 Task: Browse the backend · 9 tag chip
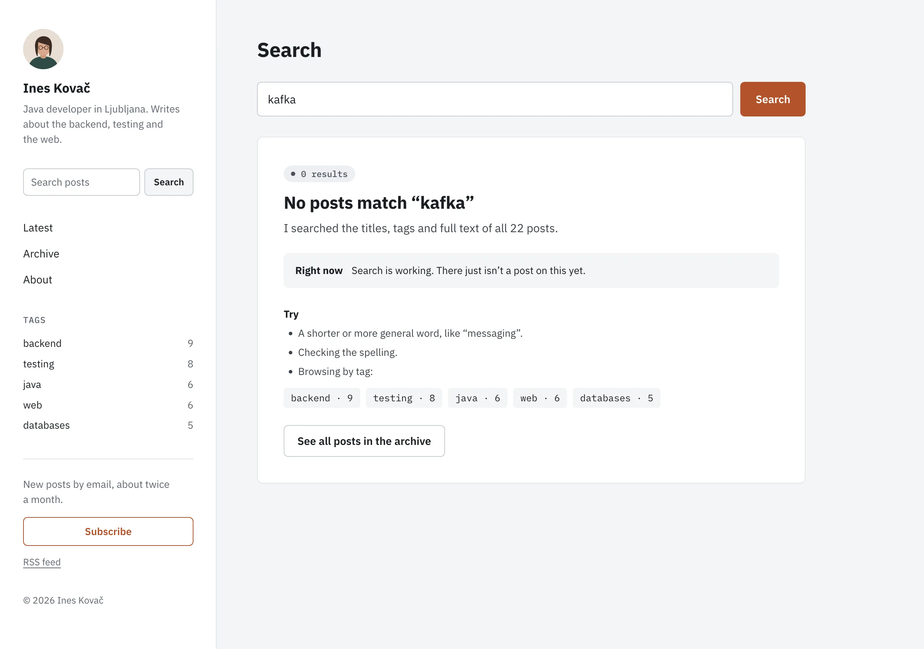pos(322,398)
